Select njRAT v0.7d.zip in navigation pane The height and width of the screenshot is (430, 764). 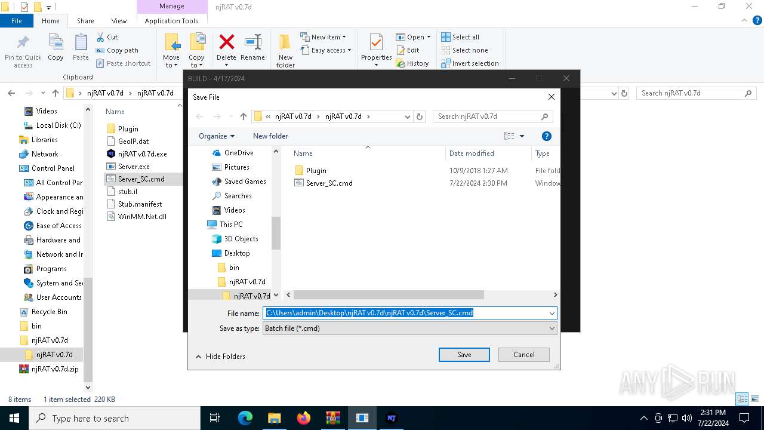click(x=49, y=369)
